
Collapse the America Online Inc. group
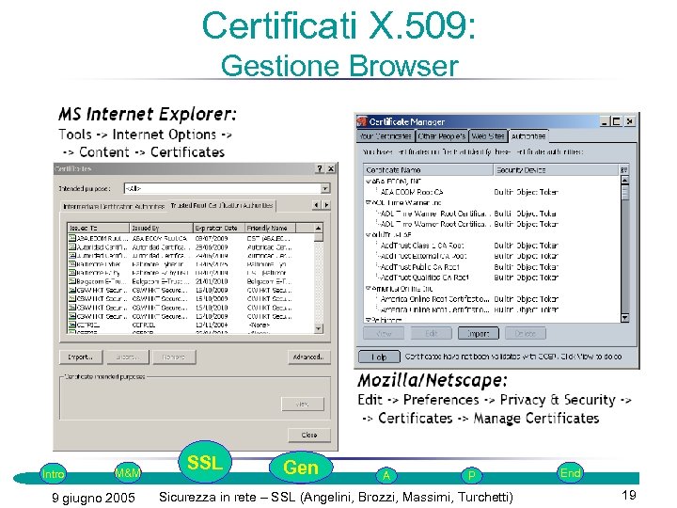[x=368, y=289]
